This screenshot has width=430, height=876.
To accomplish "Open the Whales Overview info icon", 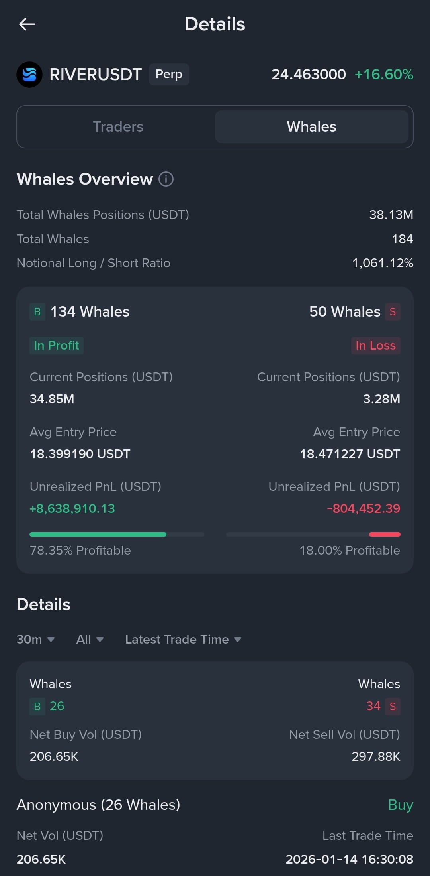I will (x=166, y=179).
